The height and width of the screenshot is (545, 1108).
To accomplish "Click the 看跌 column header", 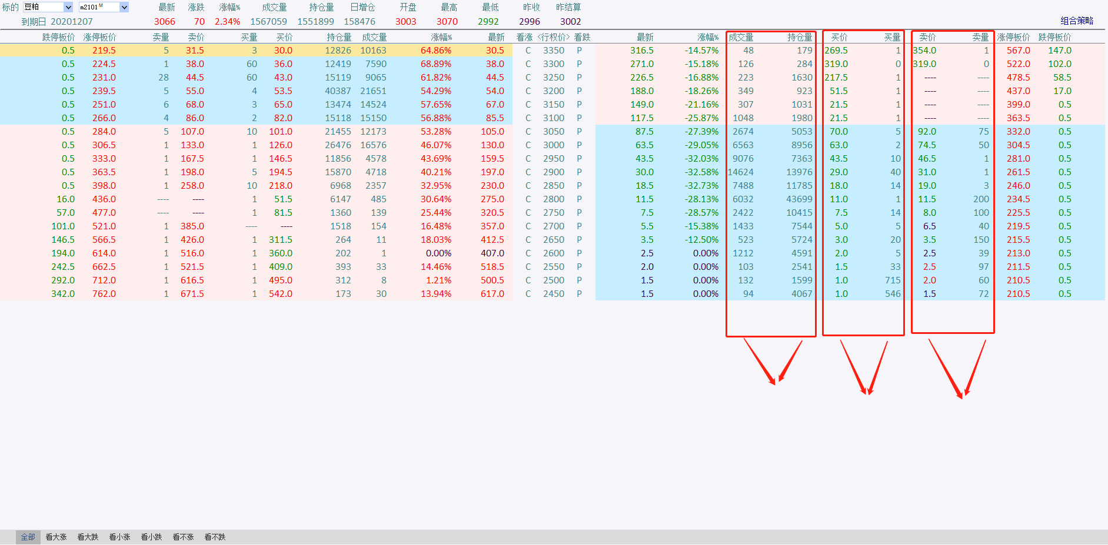I will [582, 37].
